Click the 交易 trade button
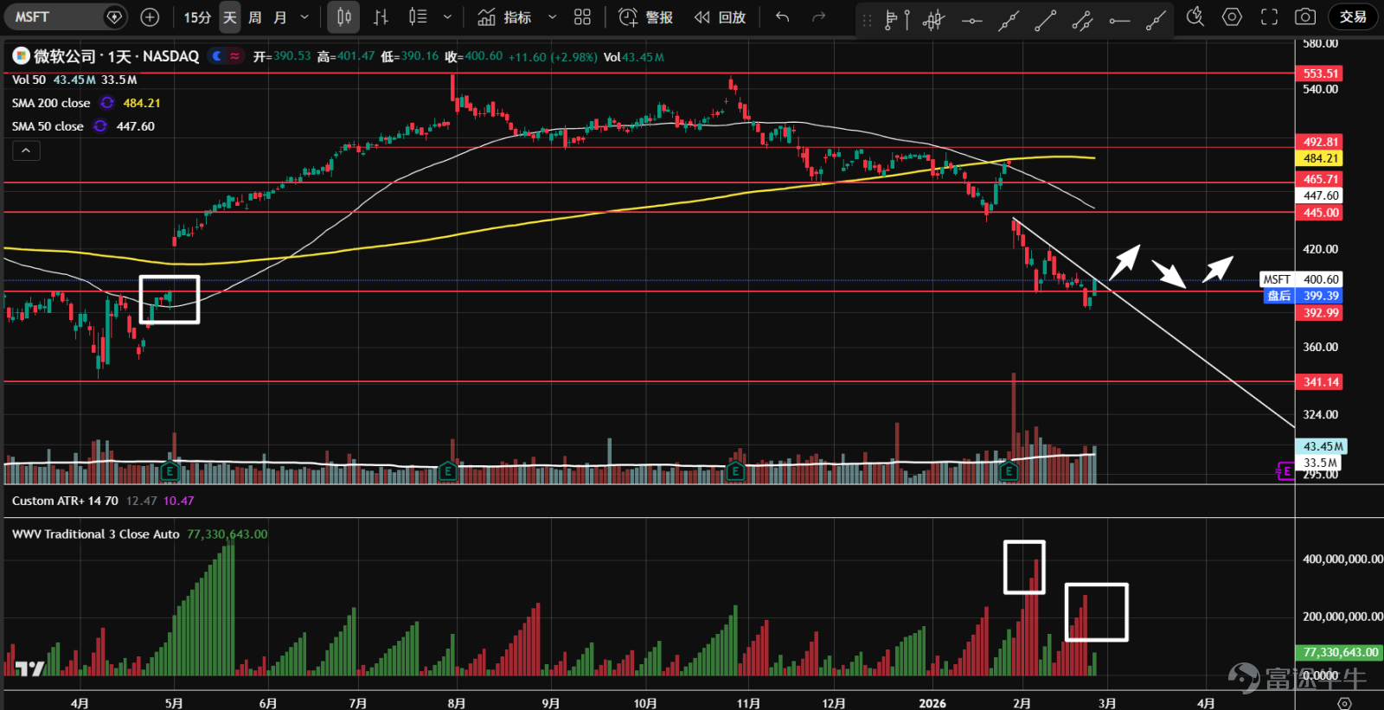Viewport: 1384px width, 710px height. click(1353, 16)
